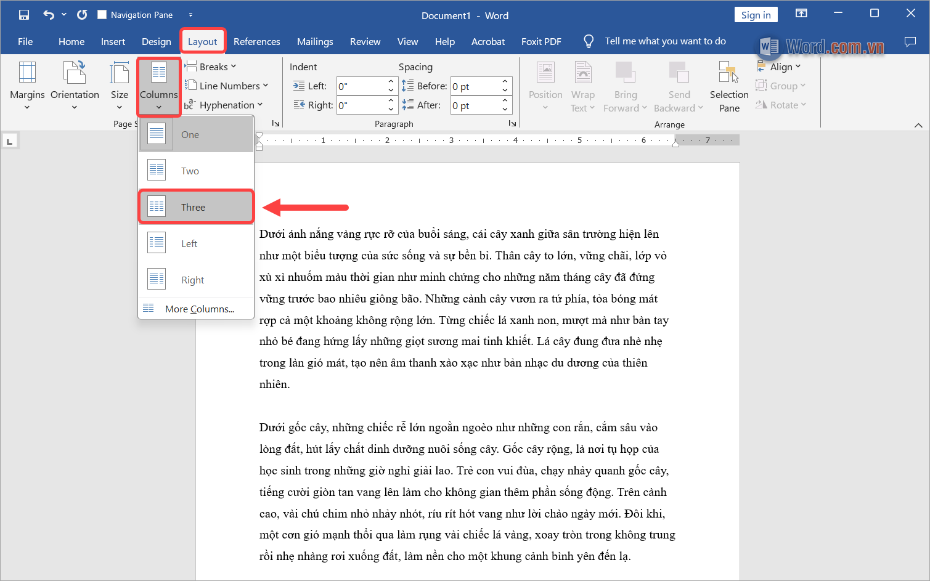Click the first line indent marker on ruler
The width and height of the screenshot is (930, 581).
click(259, 136)
